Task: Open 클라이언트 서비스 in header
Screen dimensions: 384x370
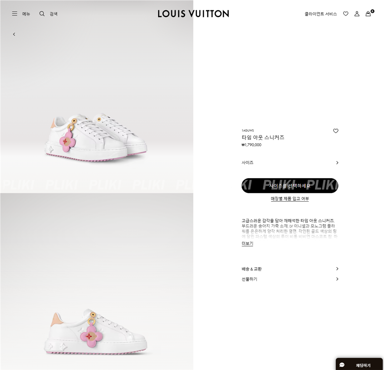Action: [321, 14]
